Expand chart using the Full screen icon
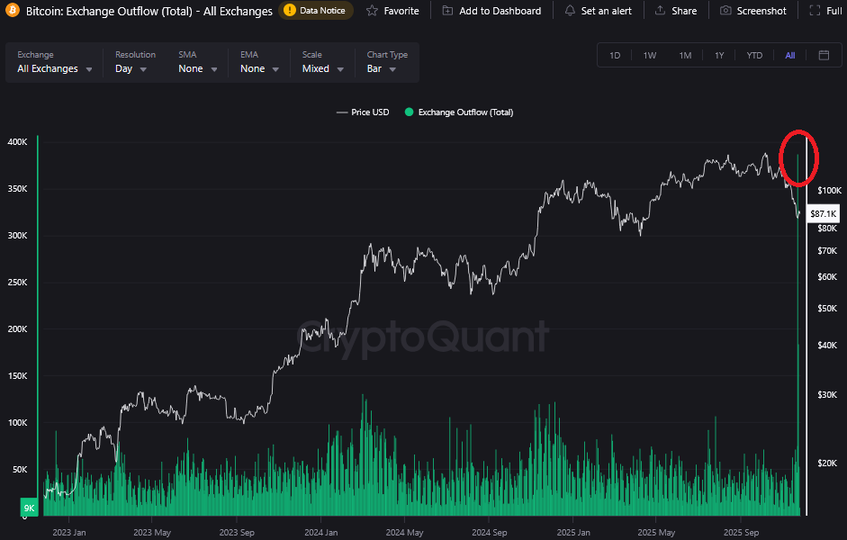 814,11
